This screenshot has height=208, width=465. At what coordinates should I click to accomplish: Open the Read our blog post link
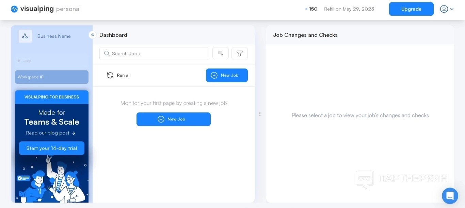51,133
